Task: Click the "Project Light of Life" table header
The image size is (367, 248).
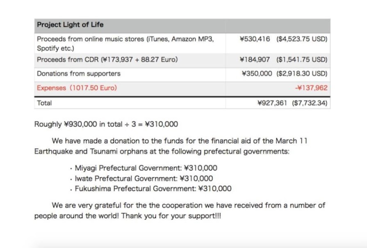Action: coord(70,25)
